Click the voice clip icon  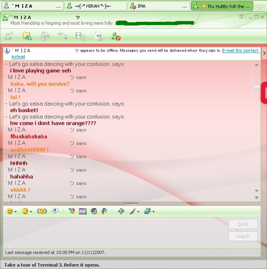55,211
